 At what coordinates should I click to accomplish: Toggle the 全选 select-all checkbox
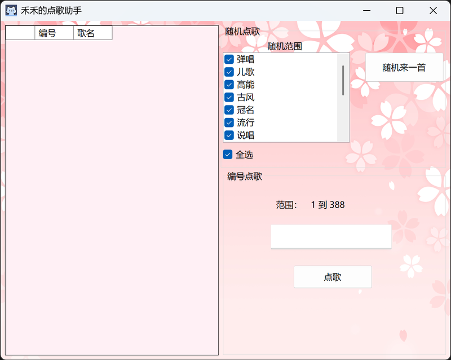pyautogui.click(x=228, y=155)
